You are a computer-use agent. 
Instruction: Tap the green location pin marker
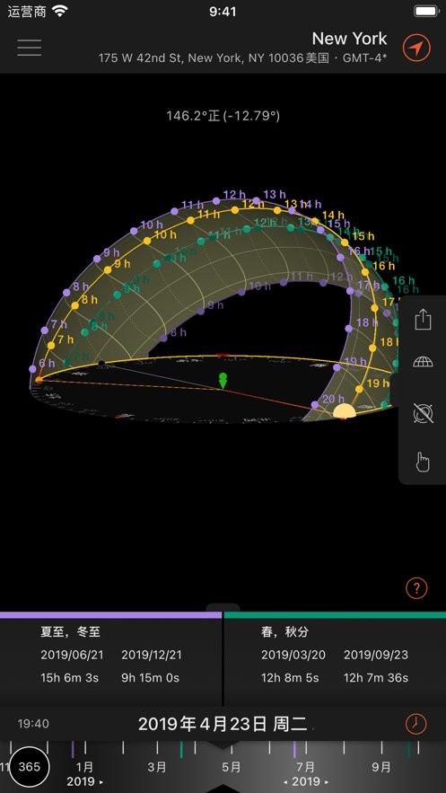click(x=223, y=381)
